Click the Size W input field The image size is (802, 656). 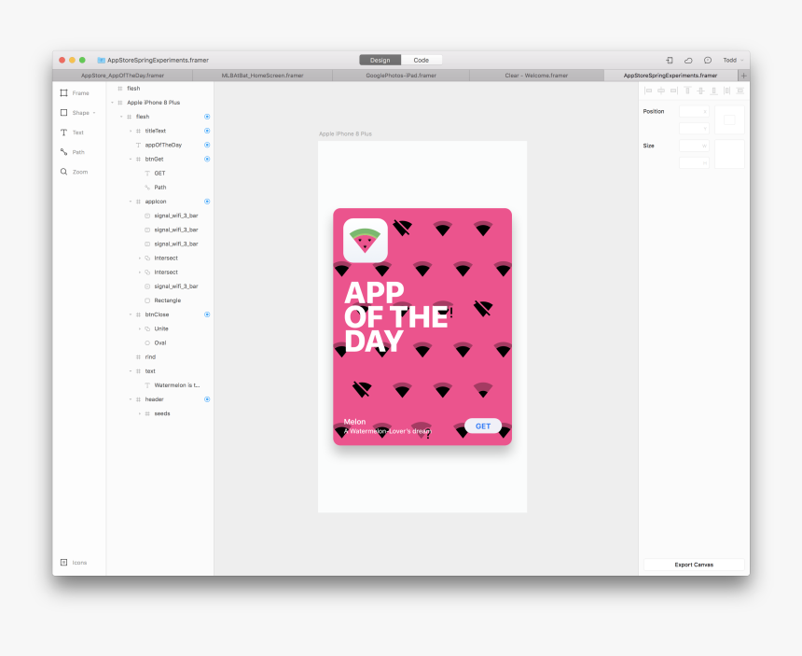point(694,146)
